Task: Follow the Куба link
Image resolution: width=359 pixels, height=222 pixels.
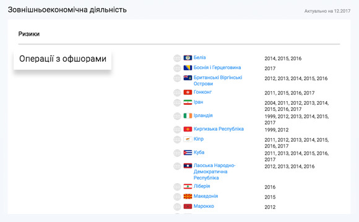Action: [199, 152]
